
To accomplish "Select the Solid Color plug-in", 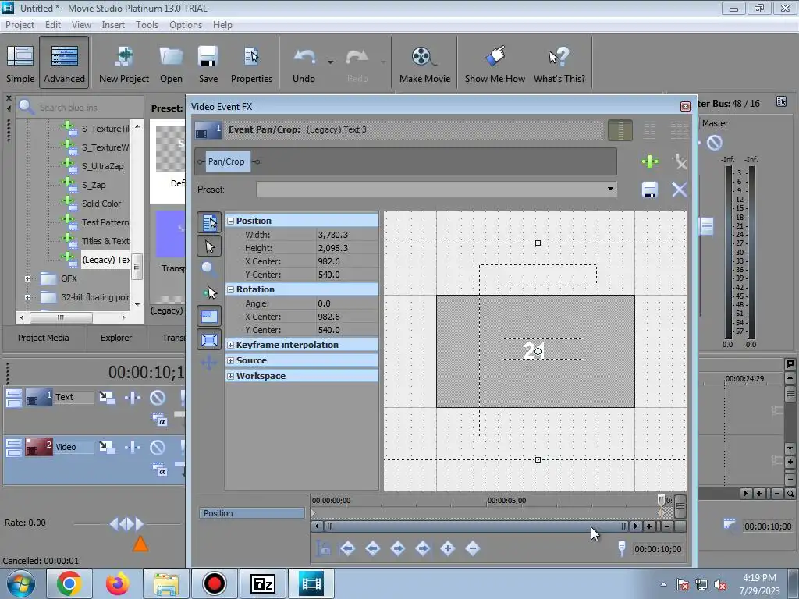I will 101,204.
